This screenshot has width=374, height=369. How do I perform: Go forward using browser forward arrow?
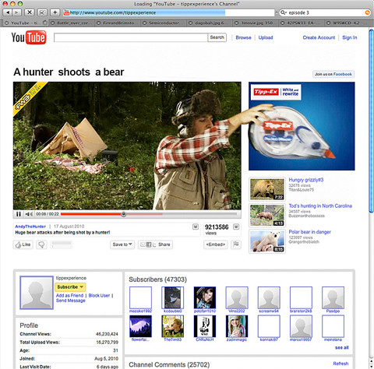click(16, 12)
